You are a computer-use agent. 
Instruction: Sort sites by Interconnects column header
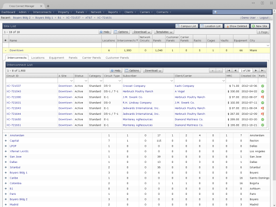pos(127,40)
